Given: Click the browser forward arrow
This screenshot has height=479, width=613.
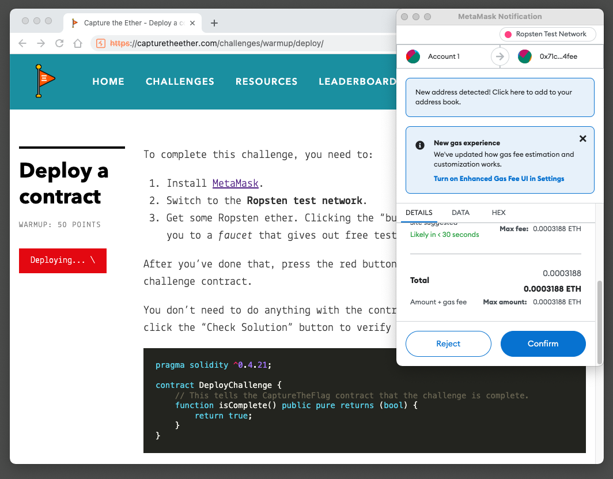Looking at the screenshot, I should coord(41,43).
